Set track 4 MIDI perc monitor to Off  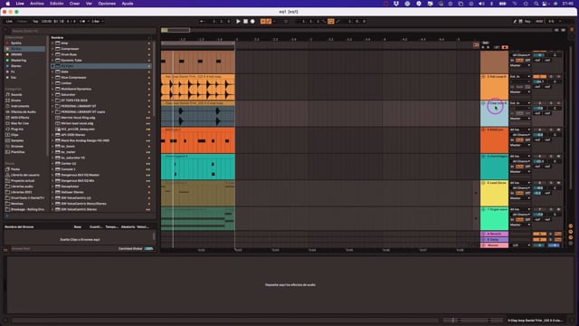(x=527, y=140)
